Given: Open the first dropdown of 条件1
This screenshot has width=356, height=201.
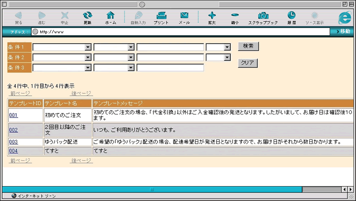Looking at the screenshot, I should coord(62,47).
